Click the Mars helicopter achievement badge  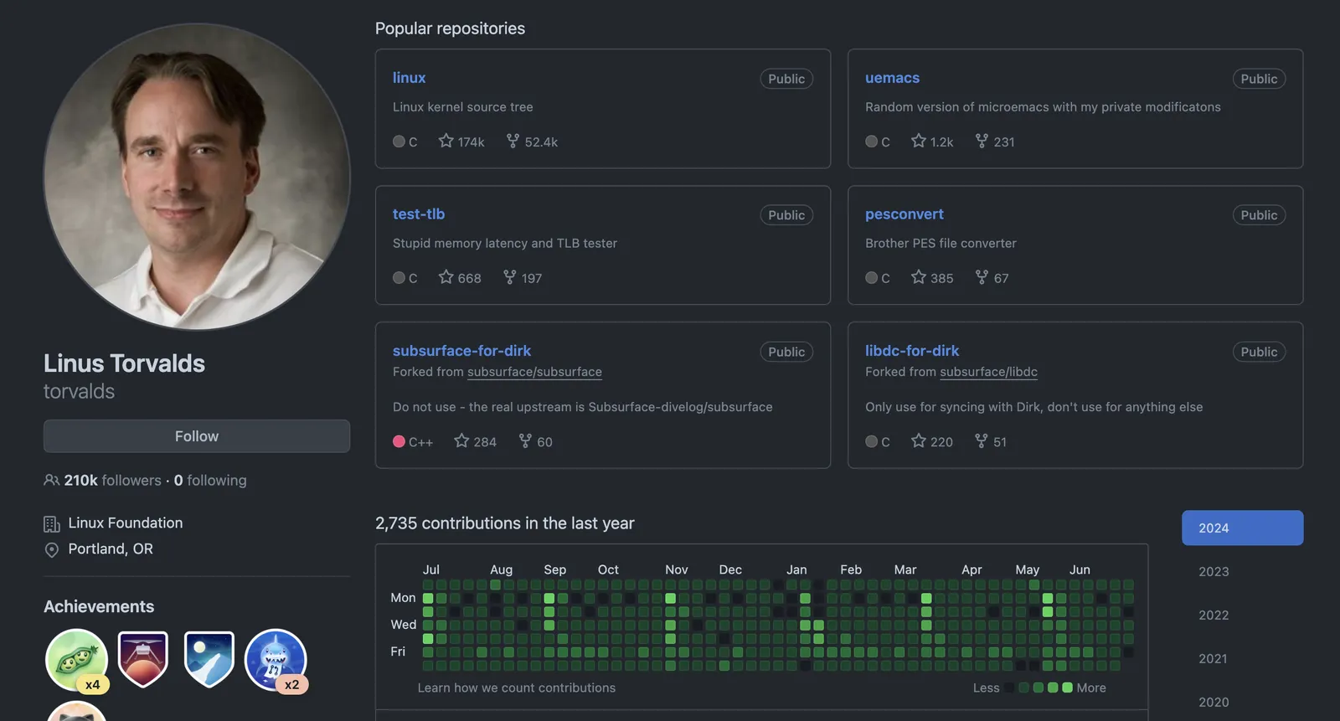(x=143, y=659)
